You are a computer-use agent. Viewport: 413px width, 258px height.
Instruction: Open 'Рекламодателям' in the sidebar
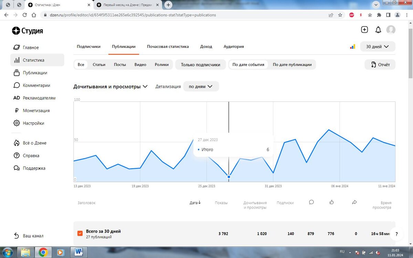tap(34, 98)
